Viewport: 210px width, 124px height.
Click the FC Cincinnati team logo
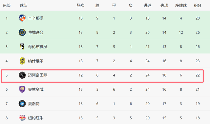22,18
